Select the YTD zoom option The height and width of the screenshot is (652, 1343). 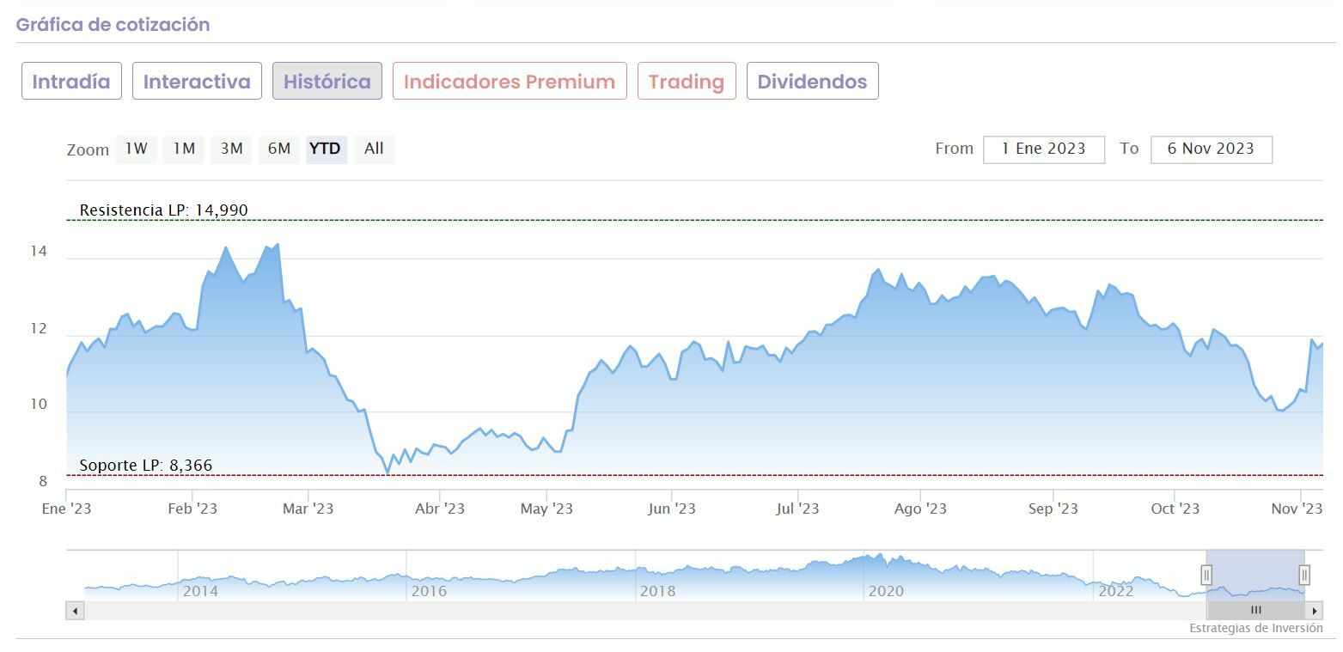326,149
